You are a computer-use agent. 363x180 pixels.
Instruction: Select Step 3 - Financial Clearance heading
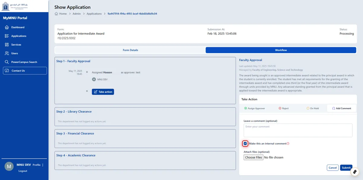(75, 133)
